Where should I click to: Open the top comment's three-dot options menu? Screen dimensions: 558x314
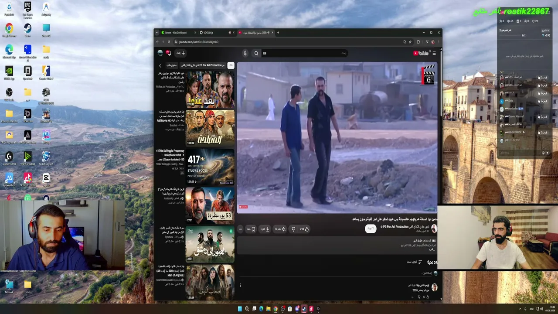pos(240,285)
